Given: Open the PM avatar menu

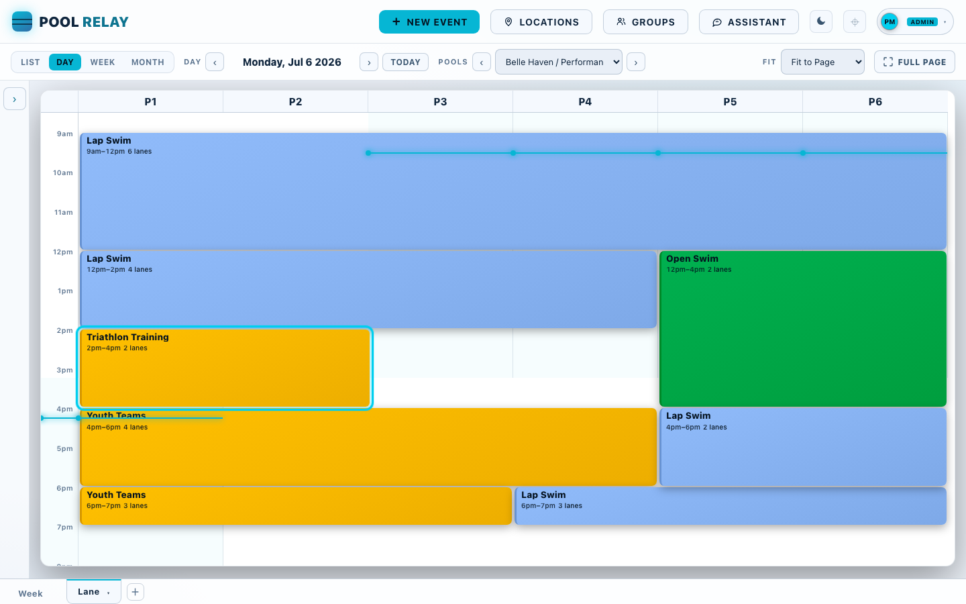Looking at the screenshot, I should [890, 21].
